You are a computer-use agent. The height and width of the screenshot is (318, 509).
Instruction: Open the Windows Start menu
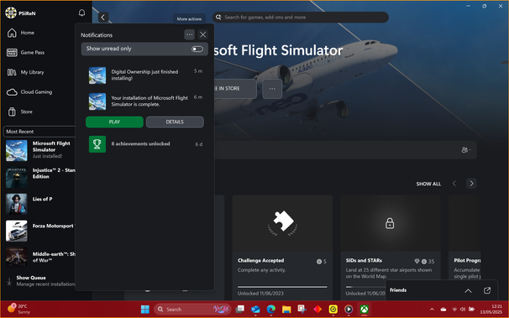(x=145, y=310)
